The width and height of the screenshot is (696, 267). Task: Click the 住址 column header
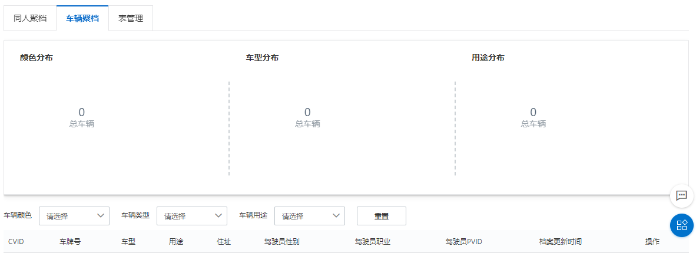pos(224,242)
